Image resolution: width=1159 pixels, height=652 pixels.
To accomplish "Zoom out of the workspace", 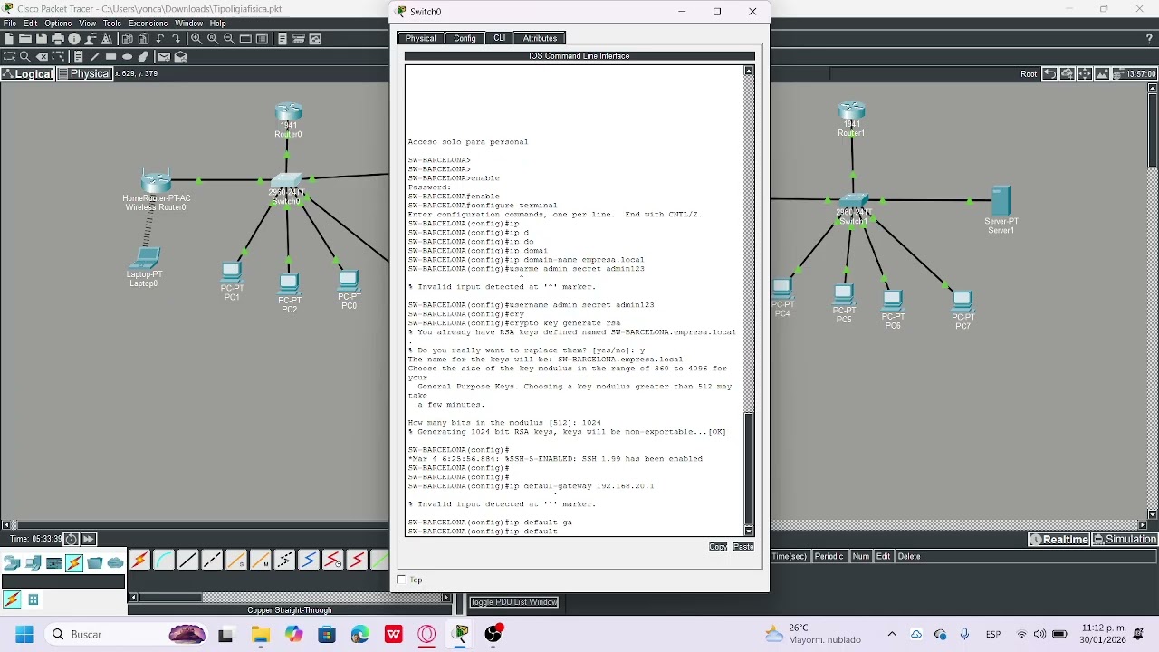I will tap(228, 39).
